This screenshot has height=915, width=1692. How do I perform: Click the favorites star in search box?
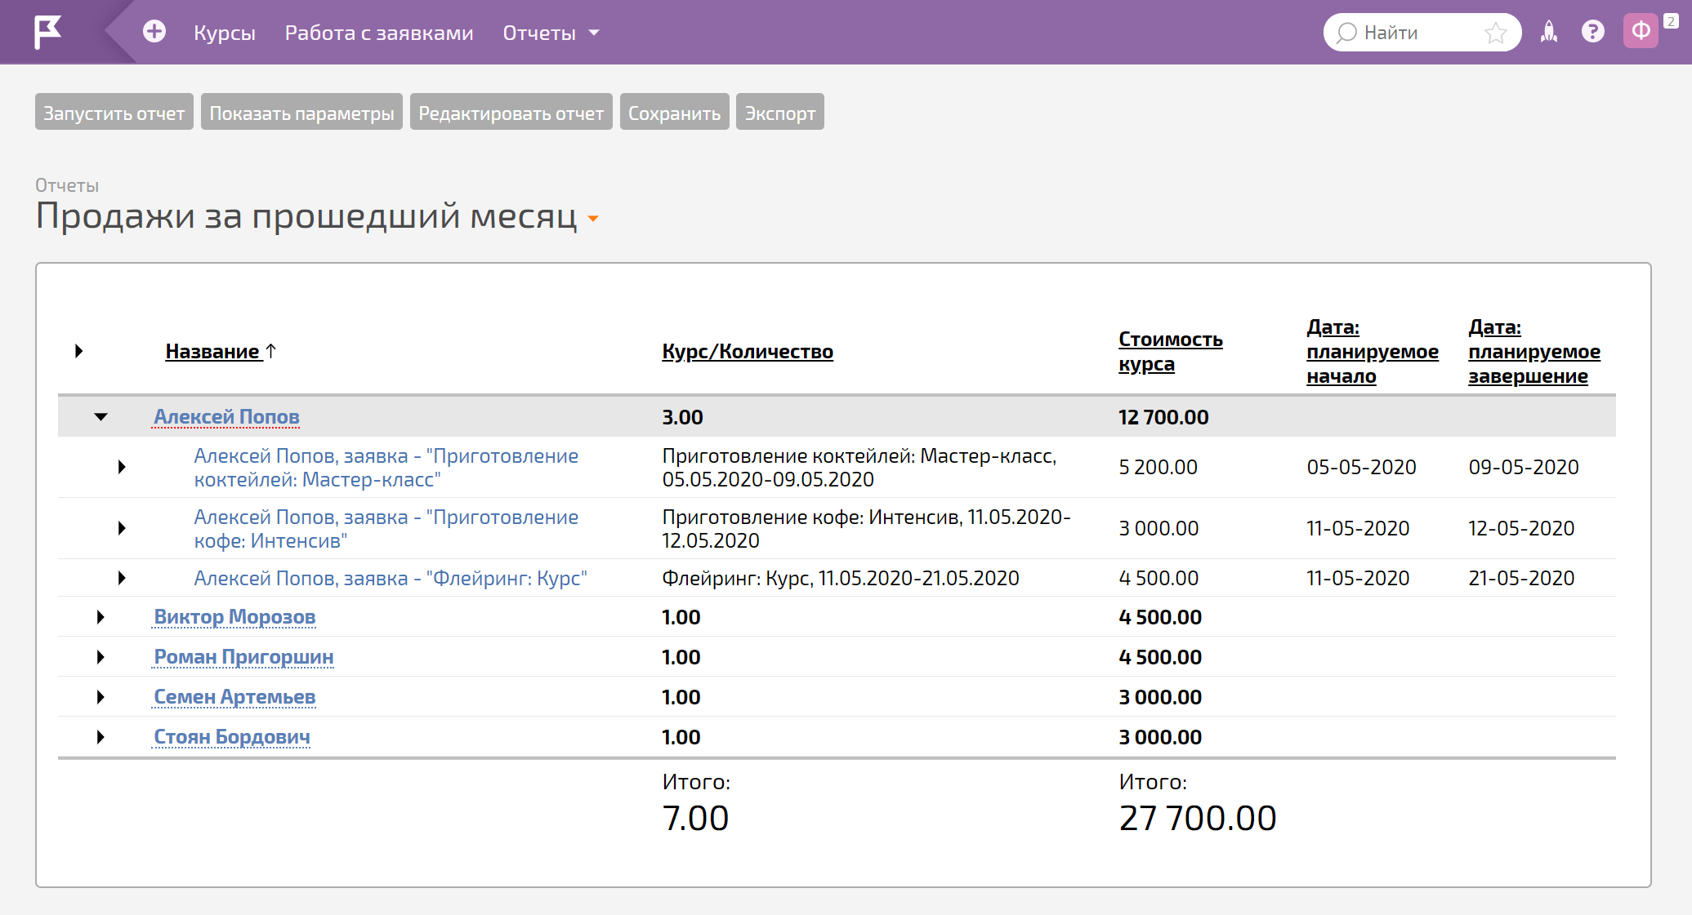(x=1496, y=33)
